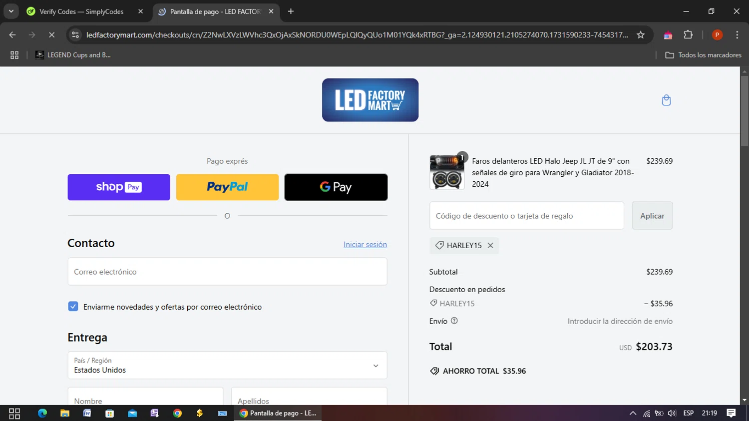Pay with the Google Pay button

(336, 187)
